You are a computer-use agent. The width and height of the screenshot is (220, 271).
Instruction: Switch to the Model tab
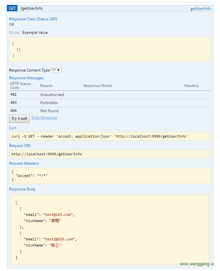pyautogui.click(x=14, y=32)
